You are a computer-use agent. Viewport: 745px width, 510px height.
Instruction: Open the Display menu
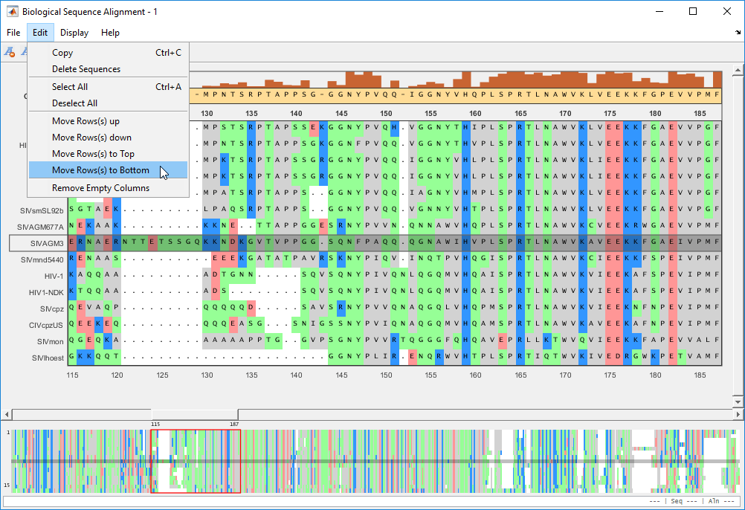pyautogui.click(x=74, y=33)
